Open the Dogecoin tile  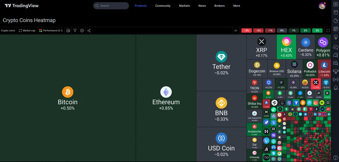point(257,69)
